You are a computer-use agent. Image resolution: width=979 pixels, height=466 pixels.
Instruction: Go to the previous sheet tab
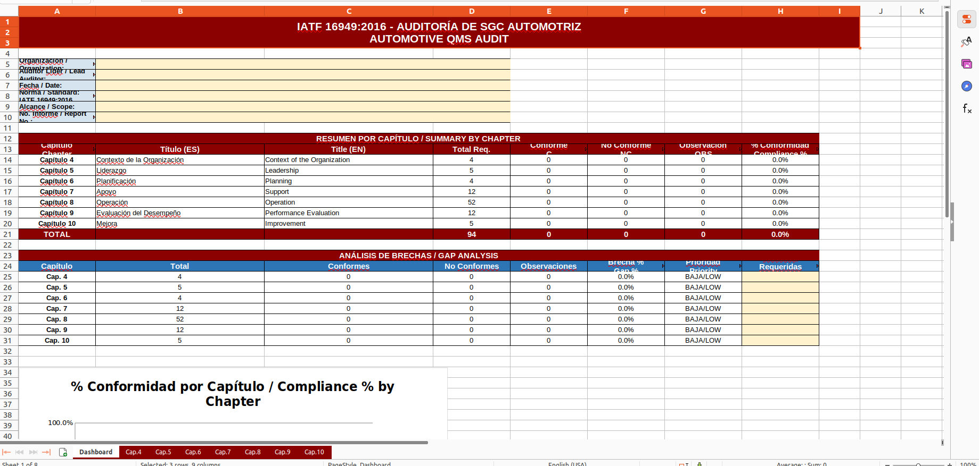point(20,452)
